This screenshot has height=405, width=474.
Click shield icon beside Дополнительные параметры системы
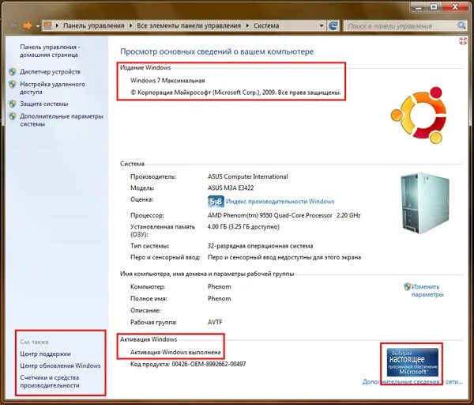click(13, 116)
